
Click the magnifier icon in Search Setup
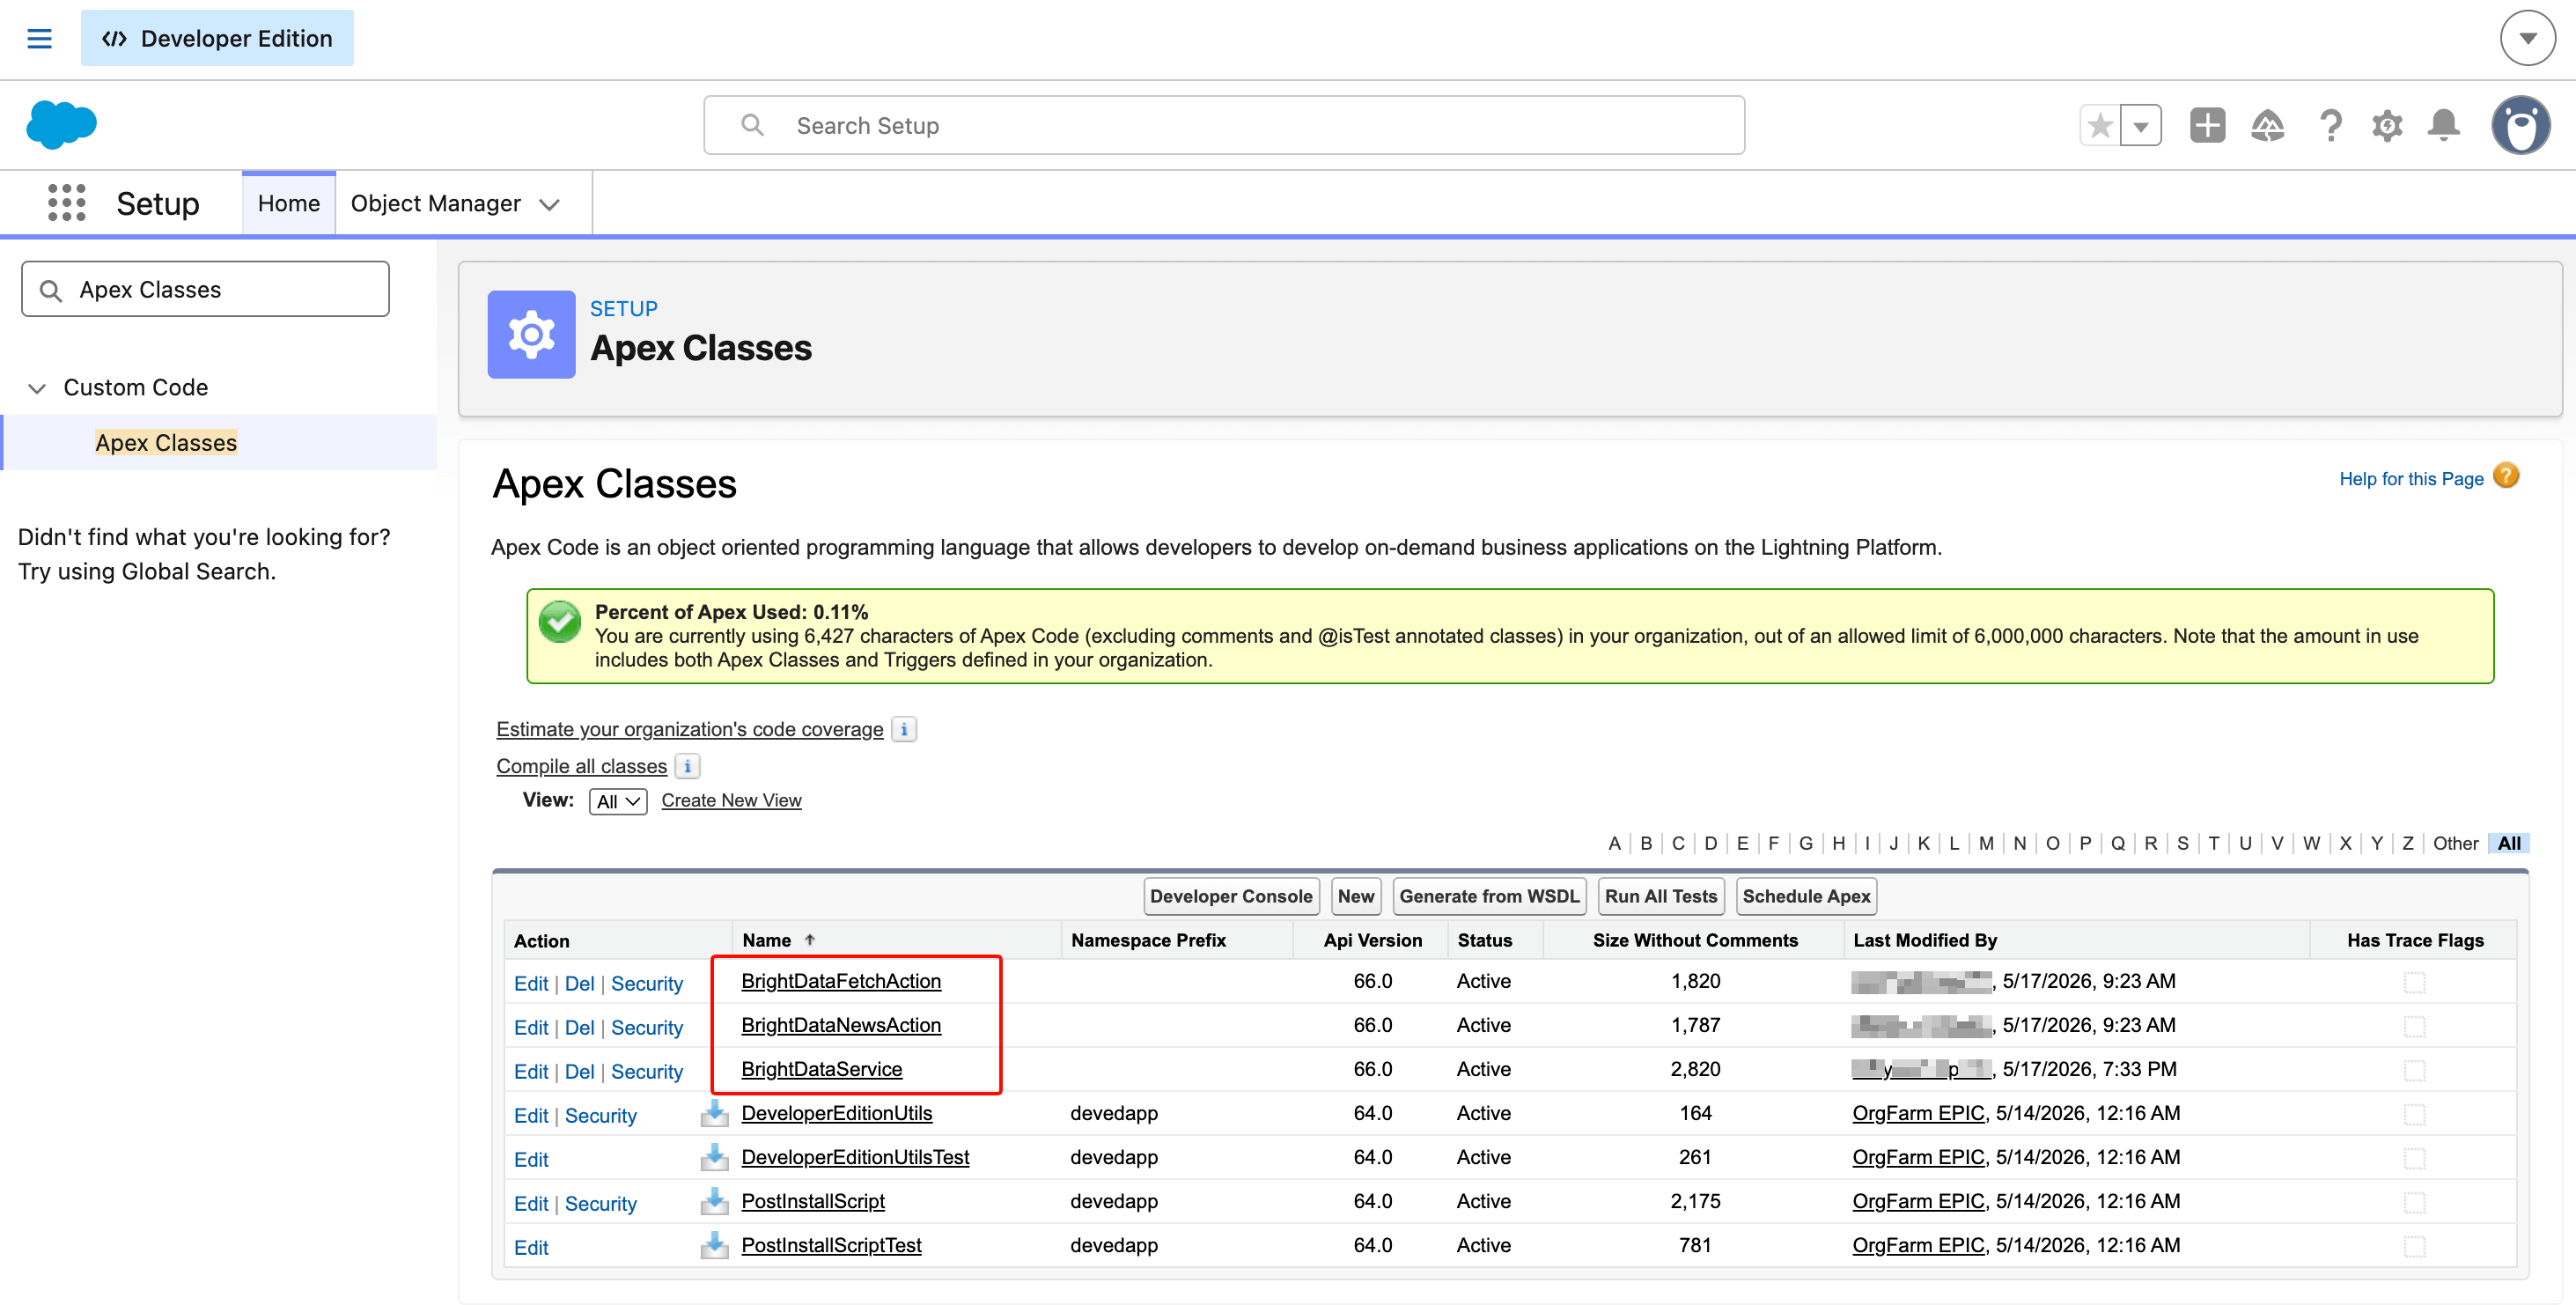click(752, 125)
